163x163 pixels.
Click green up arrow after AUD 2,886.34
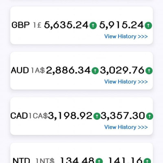(95, 71)
